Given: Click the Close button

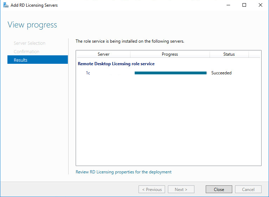Looking at the screenshot, I should click(219, 189).
